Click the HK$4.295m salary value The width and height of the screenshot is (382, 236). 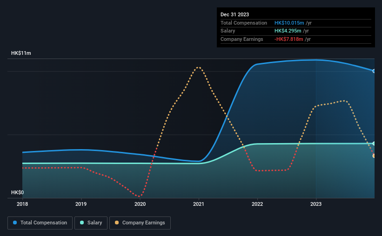click(x=288, y=31)
